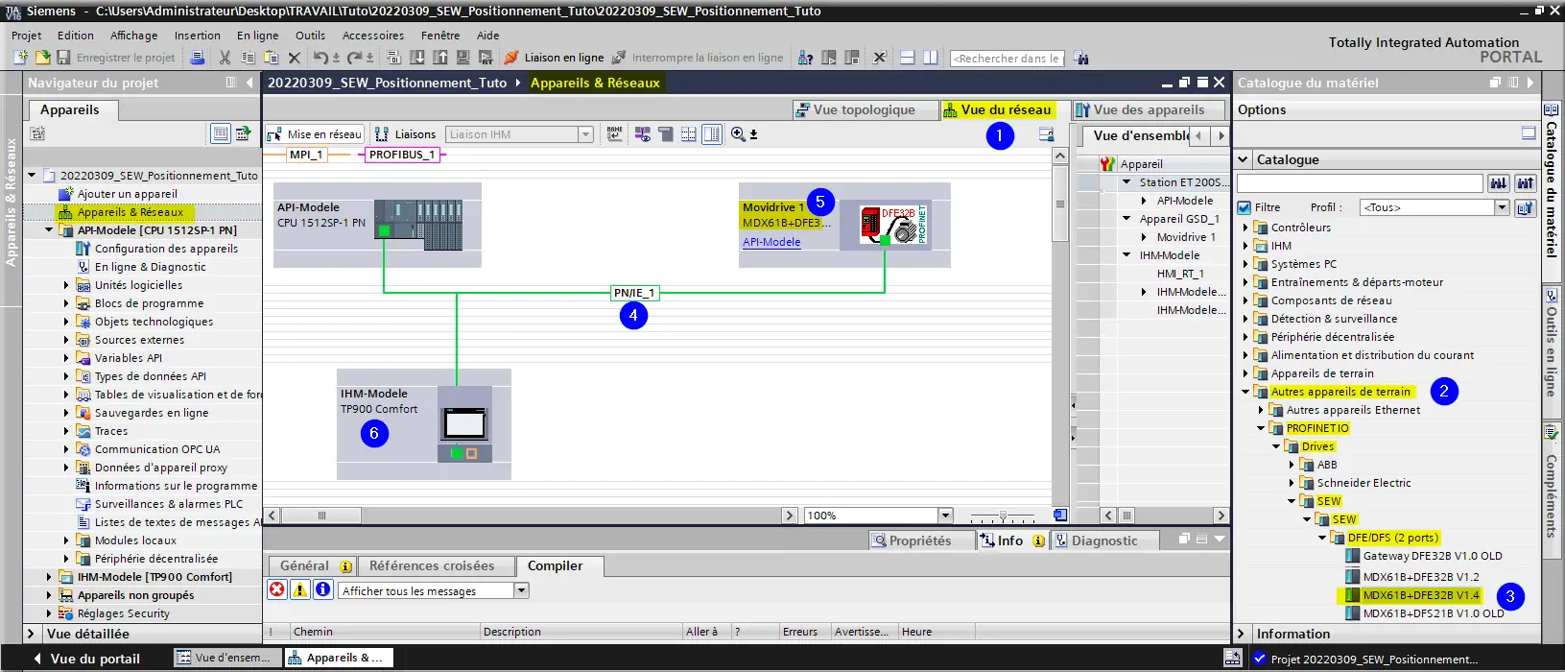Viewport: 1565px width, 672px height.
Task: Switch to Vue topologique tab
Action: [x=864, y=109]
